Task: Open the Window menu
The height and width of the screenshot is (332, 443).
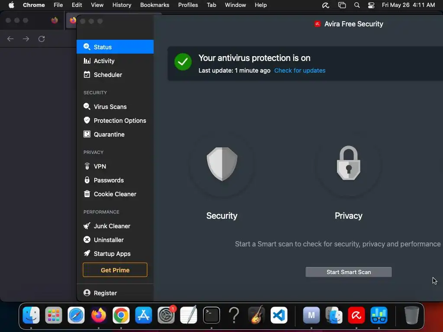Action: point(235,5)
